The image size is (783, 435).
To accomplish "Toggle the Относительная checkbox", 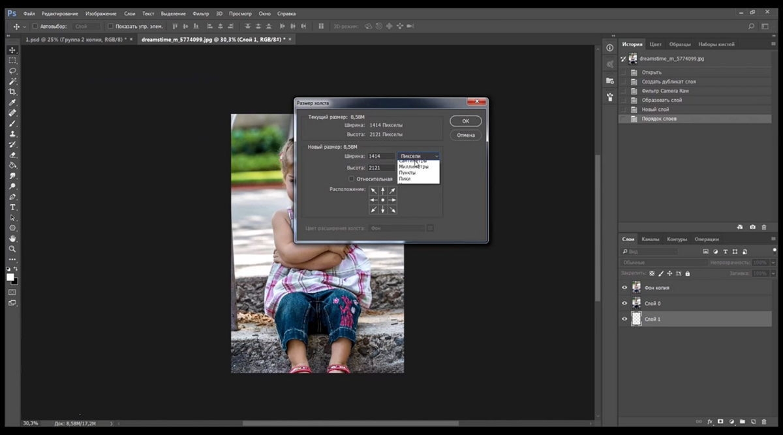I will tap(351, 179).
